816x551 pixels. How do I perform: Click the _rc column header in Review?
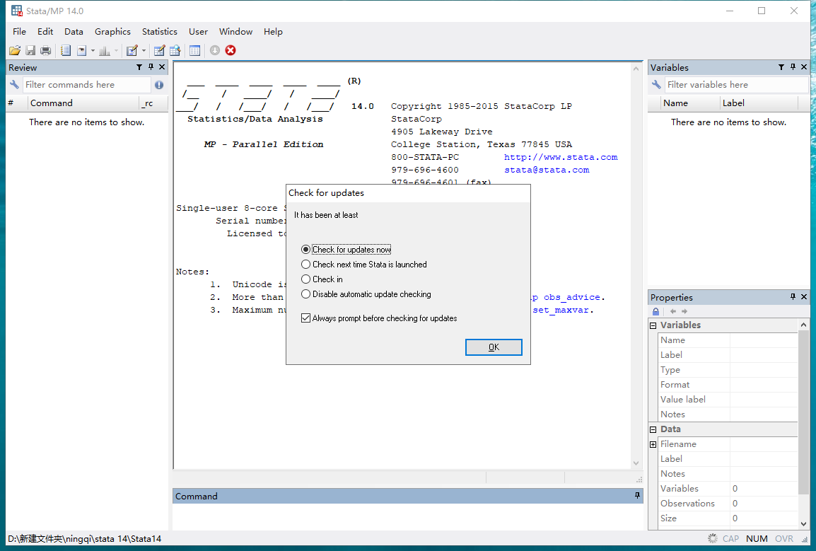point(153,103)
